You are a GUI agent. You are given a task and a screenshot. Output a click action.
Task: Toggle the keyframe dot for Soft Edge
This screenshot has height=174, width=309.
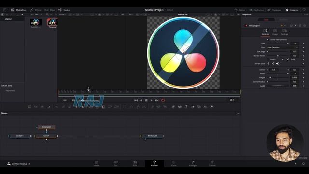tap(303, 52)
